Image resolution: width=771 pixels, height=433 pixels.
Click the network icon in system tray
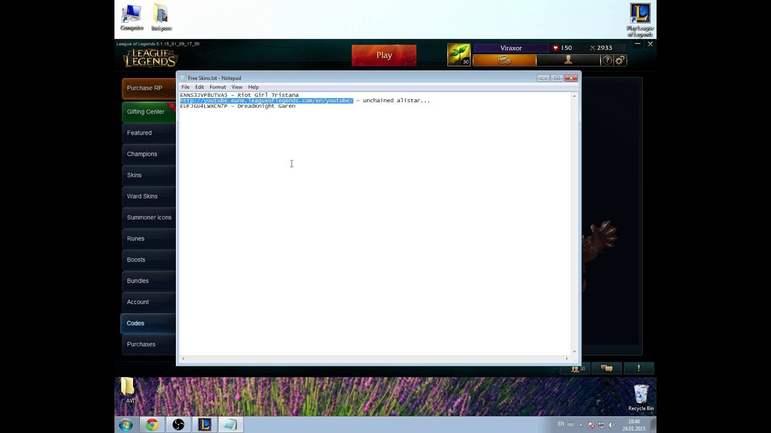tap(601, 425)
